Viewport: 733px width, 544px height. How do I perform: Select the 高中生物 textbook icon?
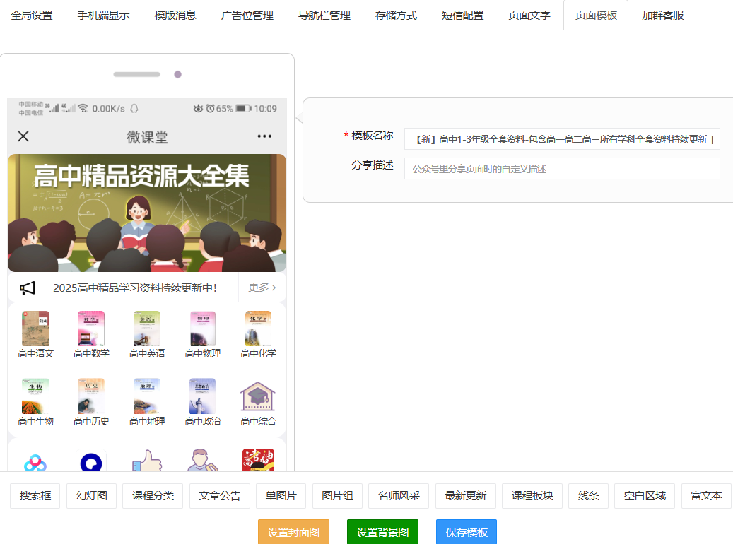(35, 396)
